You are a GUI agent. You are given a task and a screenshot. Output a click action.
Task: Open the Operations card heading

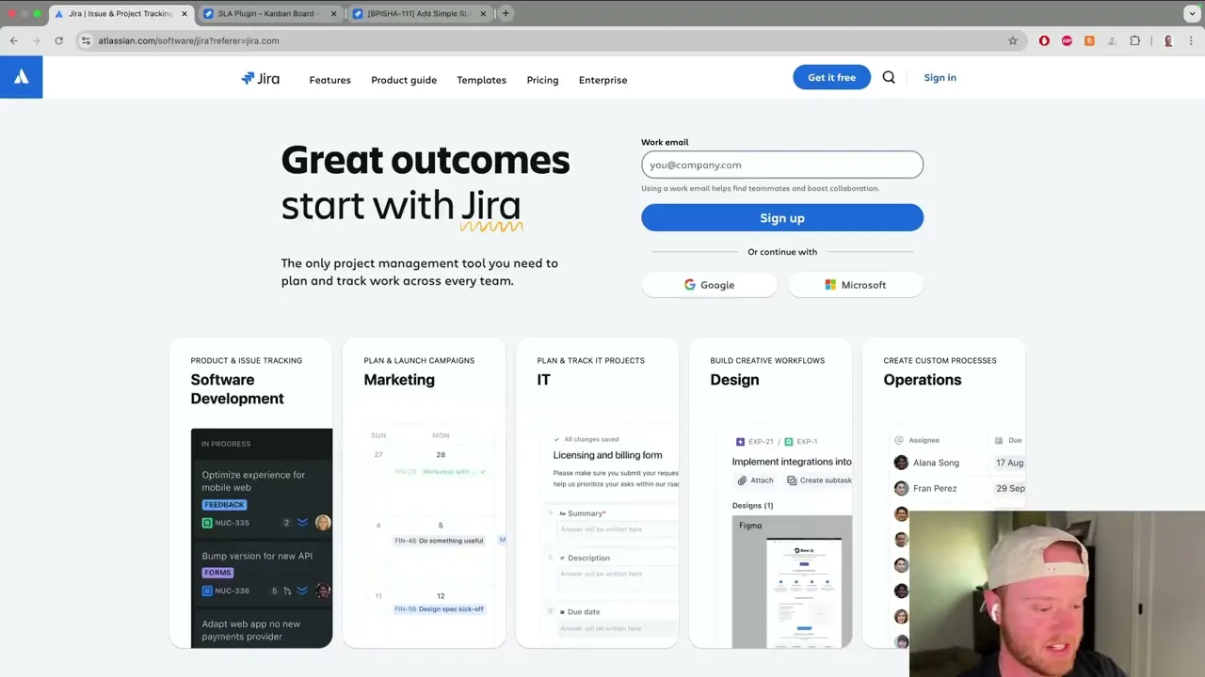923,380
